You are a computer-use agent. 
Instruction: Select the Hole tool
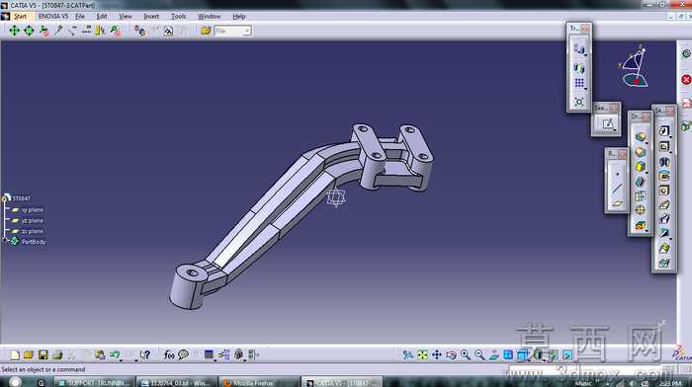pos(663,191)
